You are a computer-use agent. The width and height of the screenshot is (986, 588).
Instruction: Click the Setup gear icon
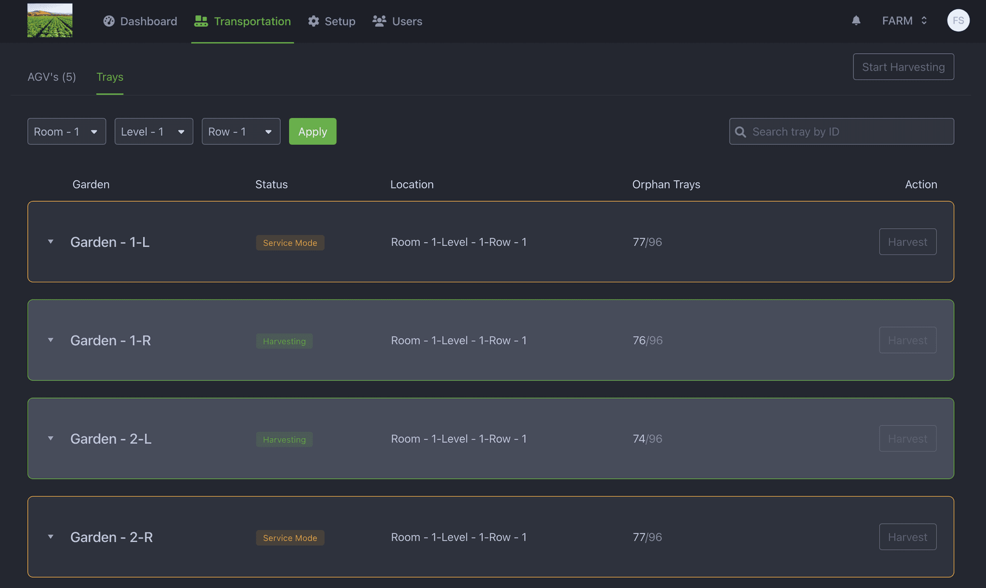[313, 21]
